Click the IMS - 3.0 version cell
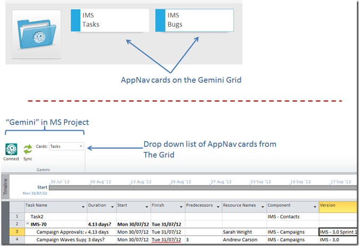The width and height of the screenshot is (359, 246). 338,240
